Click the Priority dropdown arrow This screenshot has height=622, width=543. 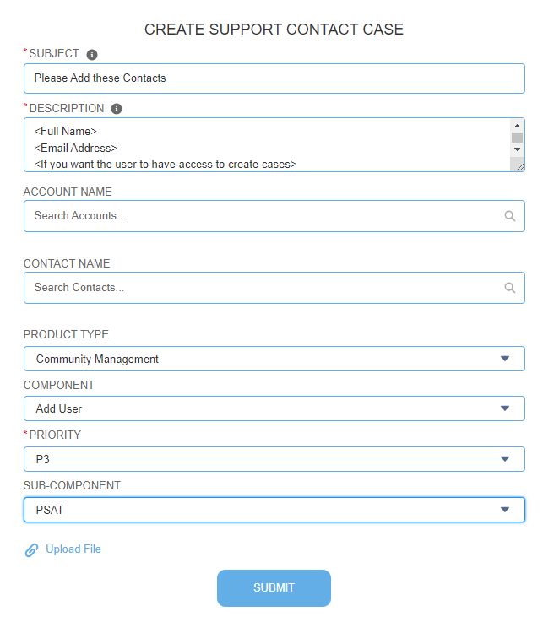click(505, 459)
